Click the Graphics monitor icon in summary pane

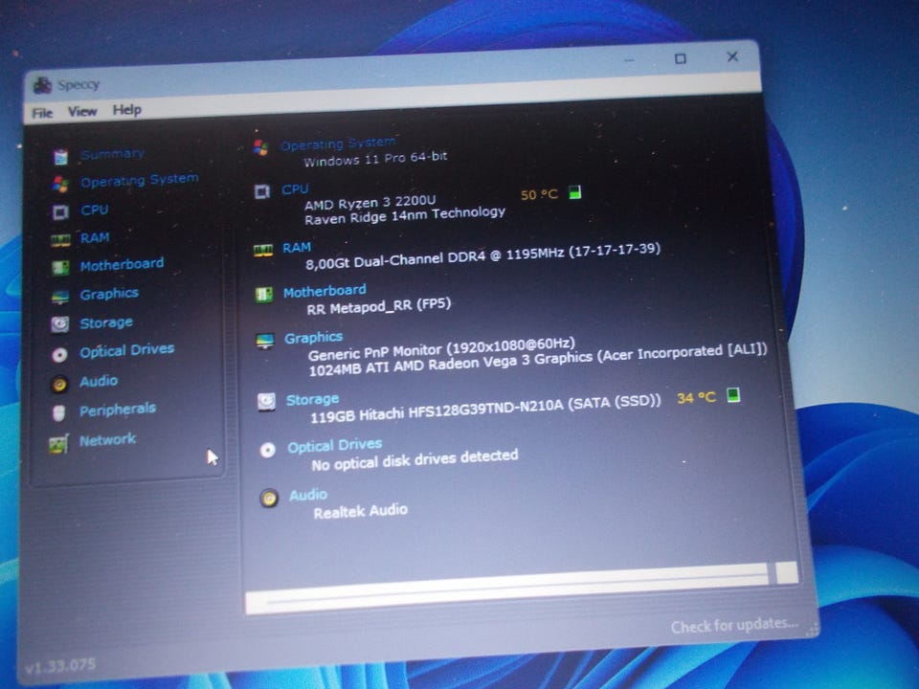(265, 341)
